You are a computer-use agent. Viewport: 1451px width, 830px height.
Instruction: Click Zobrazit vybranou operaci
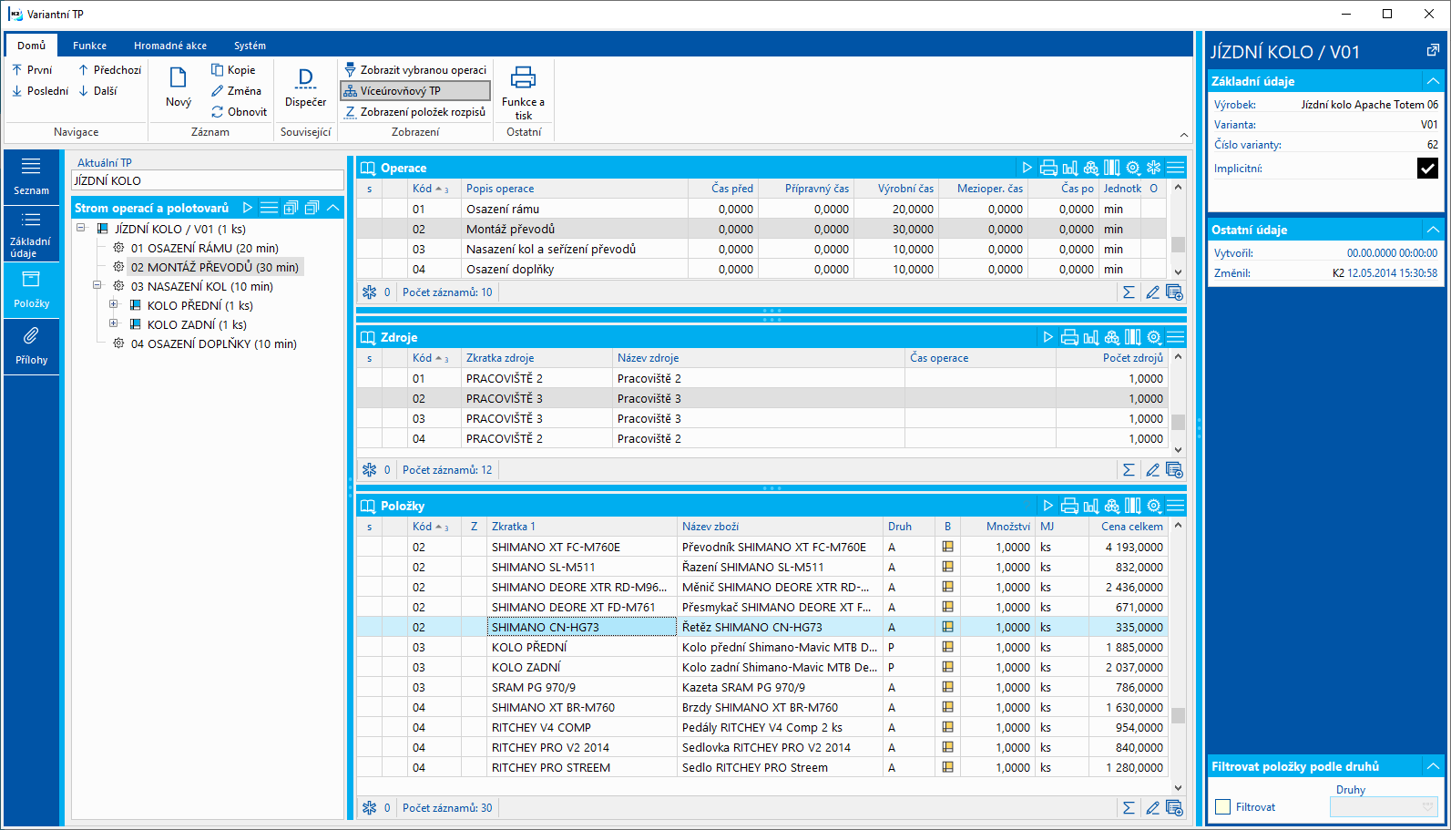(x=415, y=70)
